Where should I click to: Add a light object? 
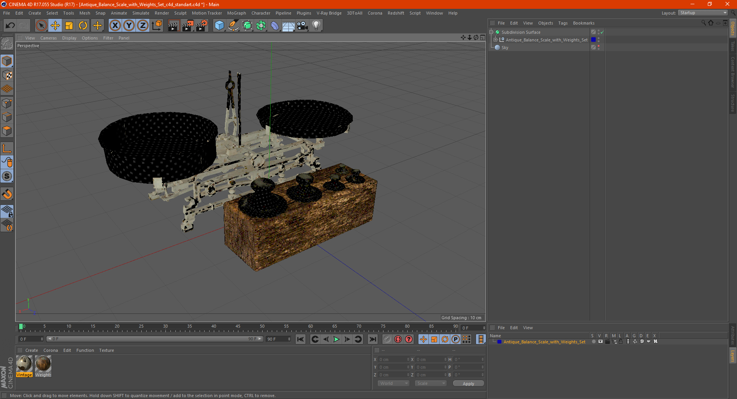click(316, 26)
